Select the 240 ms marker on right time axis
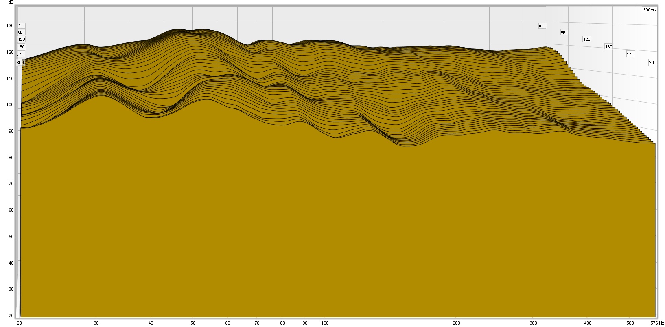665x327 pixels. (630, 55)
